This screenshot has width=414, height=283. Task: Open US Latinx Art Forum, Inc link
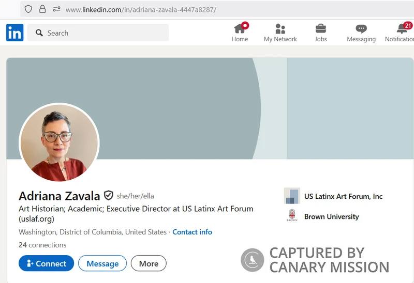343,196
